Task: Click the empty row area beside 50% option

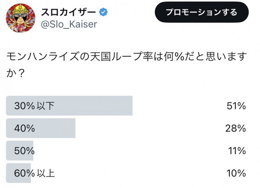Action: click(x=130, y=151)
